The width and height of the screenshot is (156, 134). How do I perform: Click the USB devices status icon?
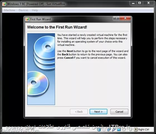114,129
